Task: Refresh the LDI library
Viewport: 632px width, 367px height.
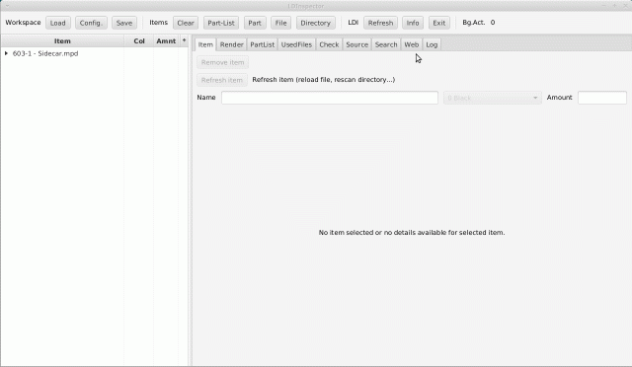Action: [380, 23]
